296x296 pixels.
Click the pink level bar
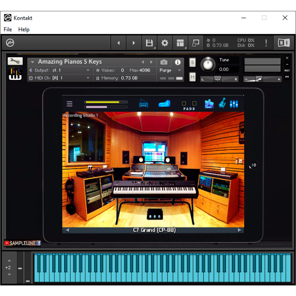coord(106,107)
